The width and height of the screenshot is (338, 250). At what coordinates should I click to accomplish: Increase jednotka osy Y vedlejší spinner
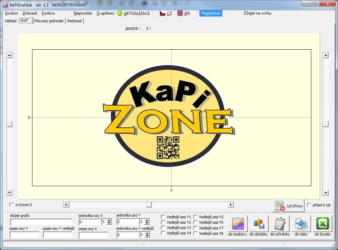(147, 233)
